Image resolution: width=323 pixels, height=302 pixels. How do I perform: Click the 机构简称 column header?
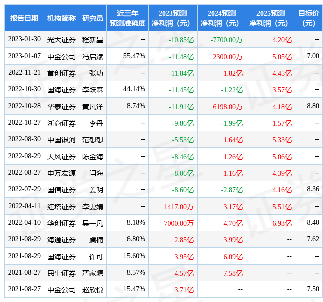tap(61, 18)
